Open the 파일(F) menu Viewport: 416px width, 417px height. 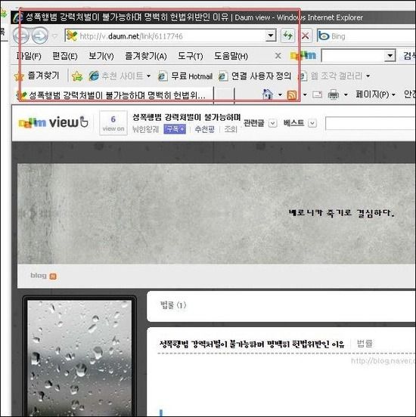[29, 56]
